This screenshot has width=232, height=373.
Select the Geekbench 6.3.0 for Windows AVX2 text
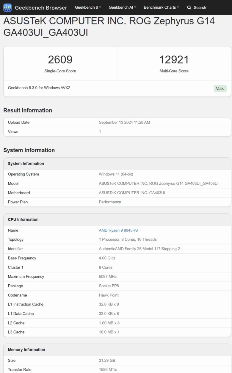point(39,88)
